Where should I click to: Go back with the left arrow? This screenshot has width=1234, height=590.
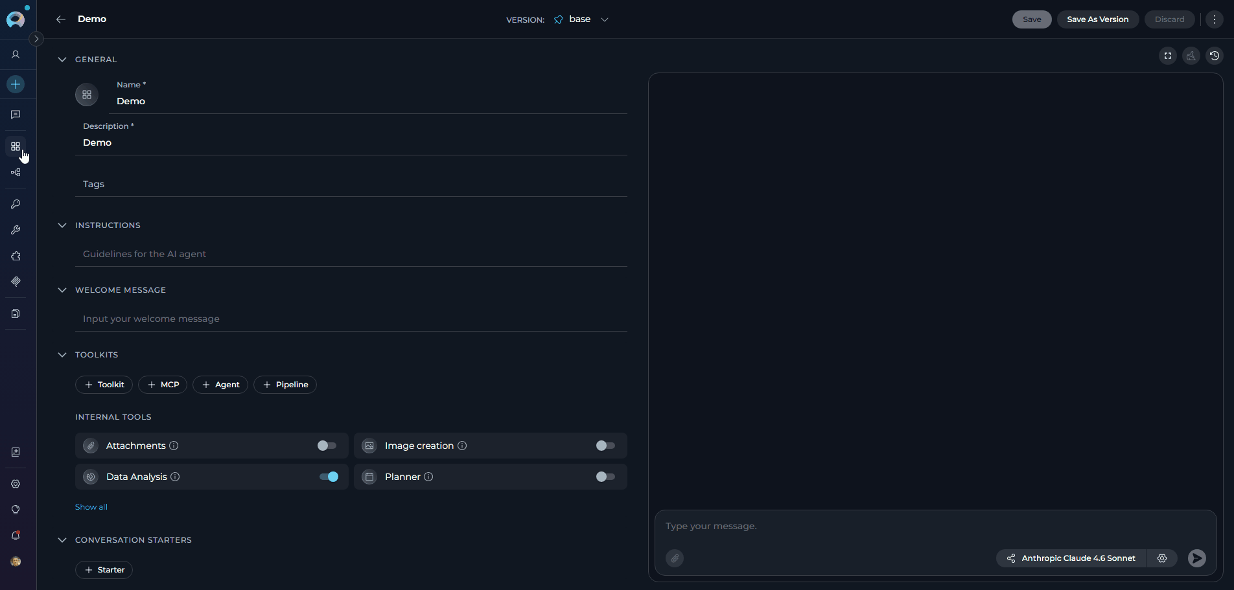(x=61, y=19)
